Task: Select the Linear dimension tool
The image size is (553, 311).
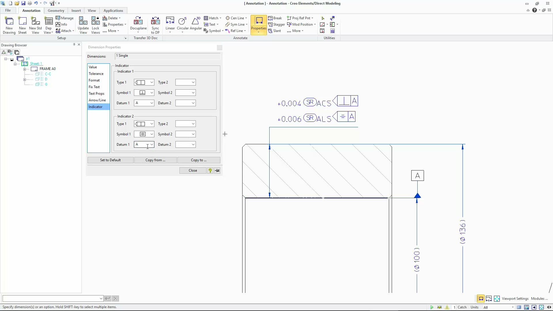Action: (170, 24)
